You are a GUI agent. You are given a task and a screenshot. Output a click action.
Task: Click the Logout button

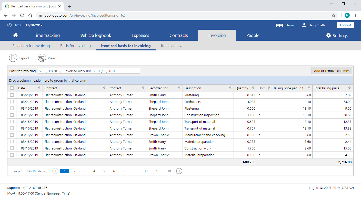[345, 25]
